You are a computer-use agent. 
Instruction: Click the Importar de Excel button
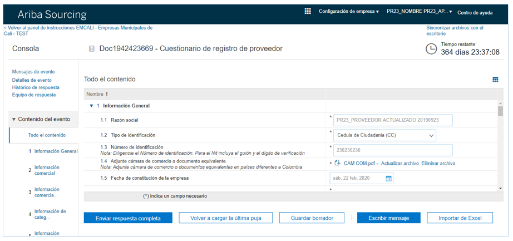tap(460, 218)
